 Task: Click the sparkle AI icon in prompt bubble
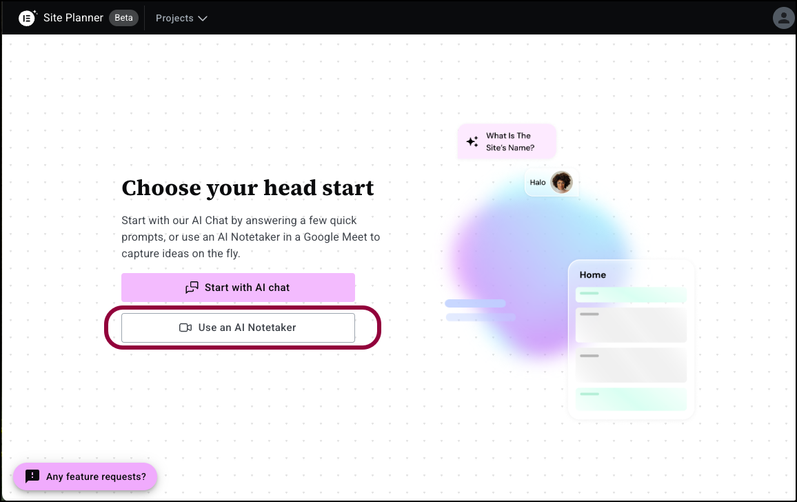point(472,141)
